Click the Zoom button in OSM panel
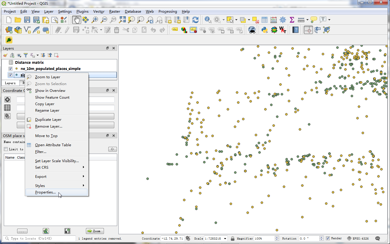 tap(95, 231)
